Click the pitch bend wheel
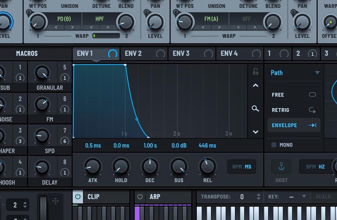This screenshot has width=337, height=220. coord(43,208)
